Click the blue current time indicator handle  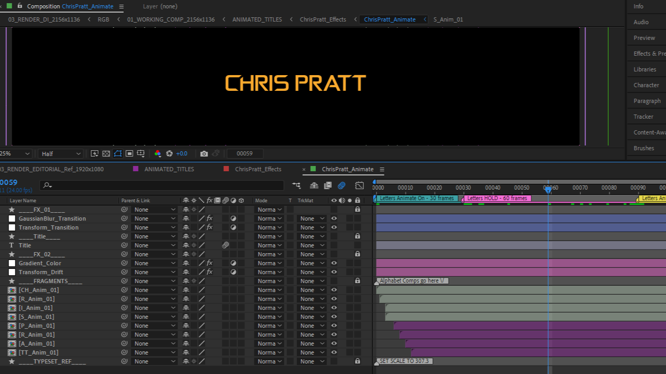[x=548, y=190]
